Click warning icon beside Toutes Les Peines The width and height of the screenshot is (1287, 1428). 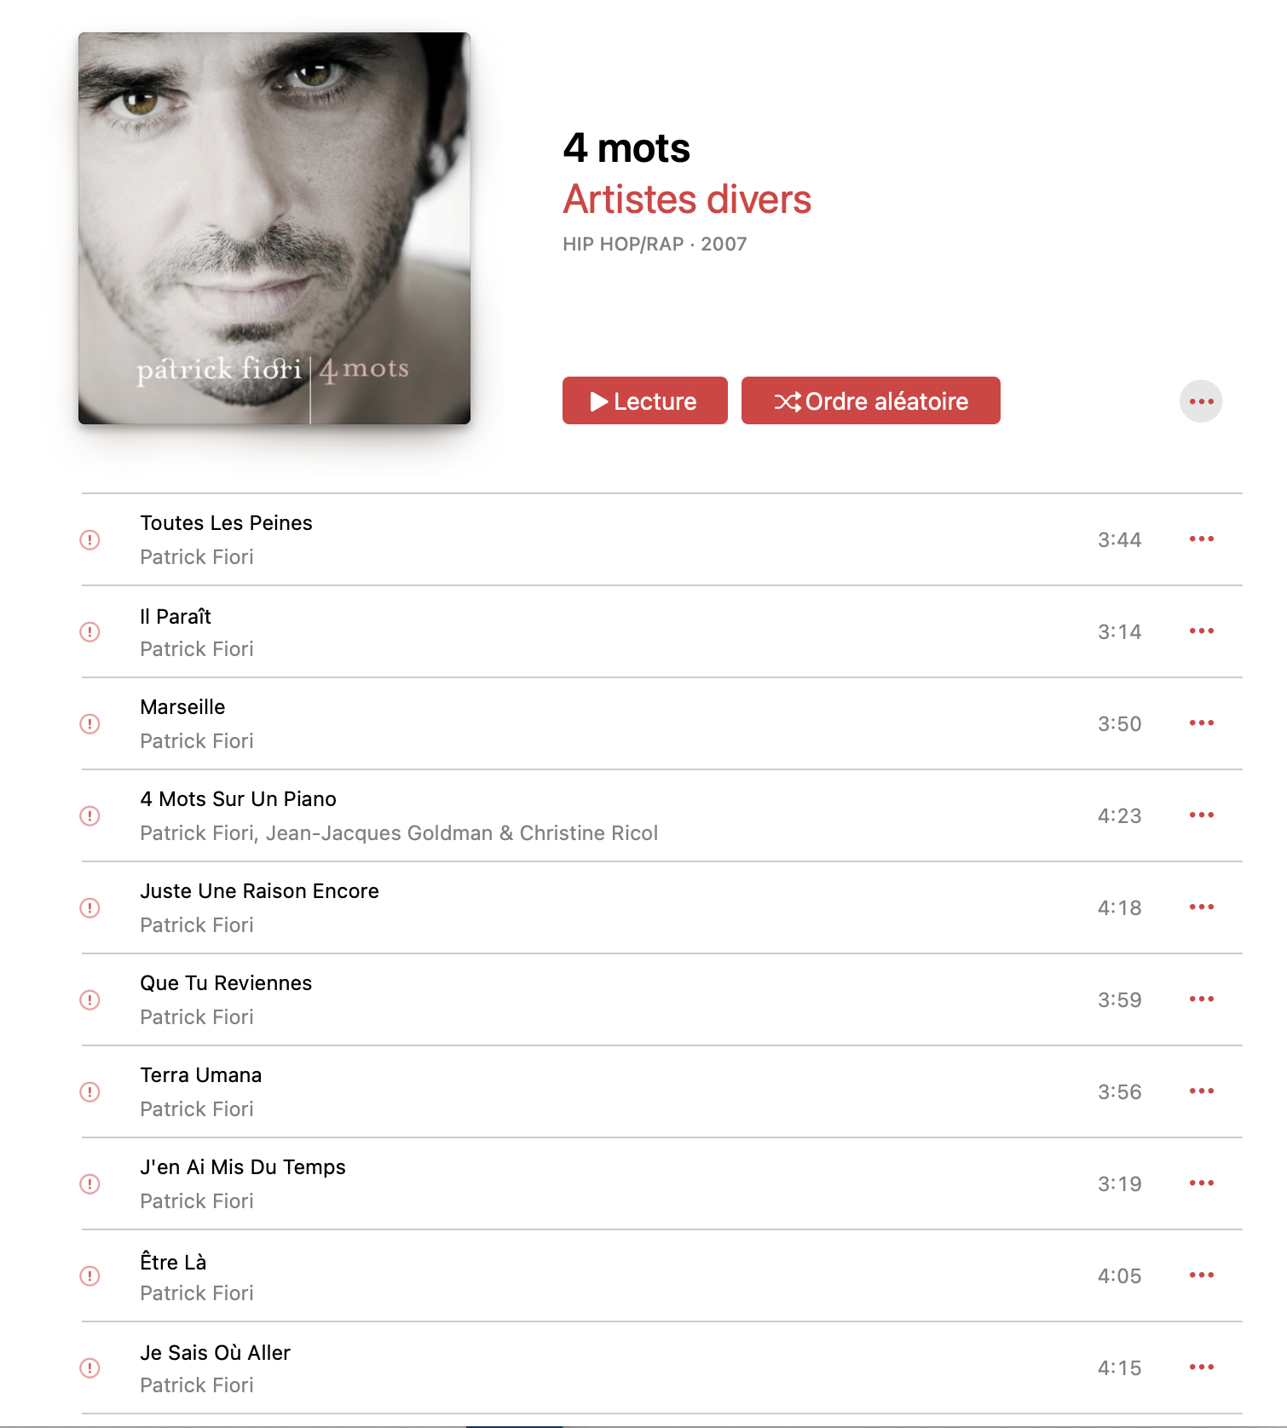pos(89,539)
